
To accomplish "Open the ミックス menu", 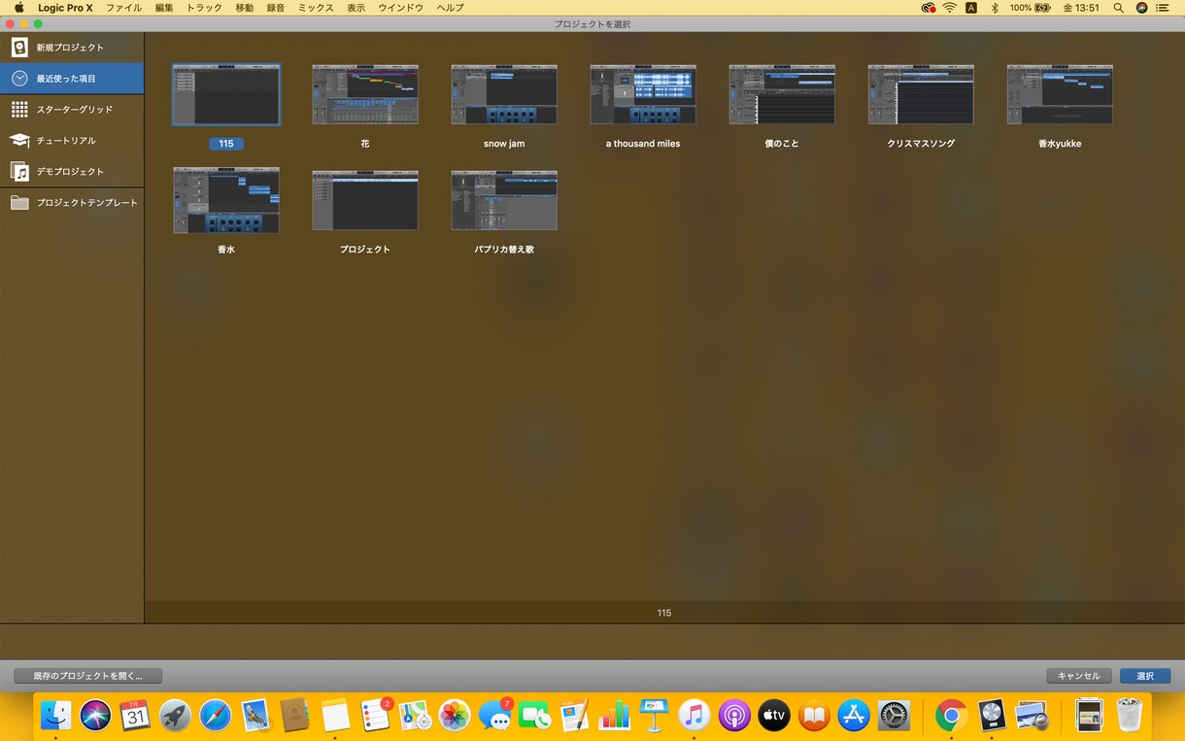I will [316, 8].
